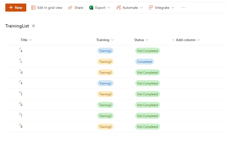The image size is (227, 152).
Task: Click Not Completed status in row 5
Action: pos(148,94)
